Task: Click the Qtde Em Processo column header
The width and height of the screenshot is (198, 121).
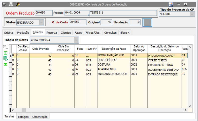Action: point(63,48)
